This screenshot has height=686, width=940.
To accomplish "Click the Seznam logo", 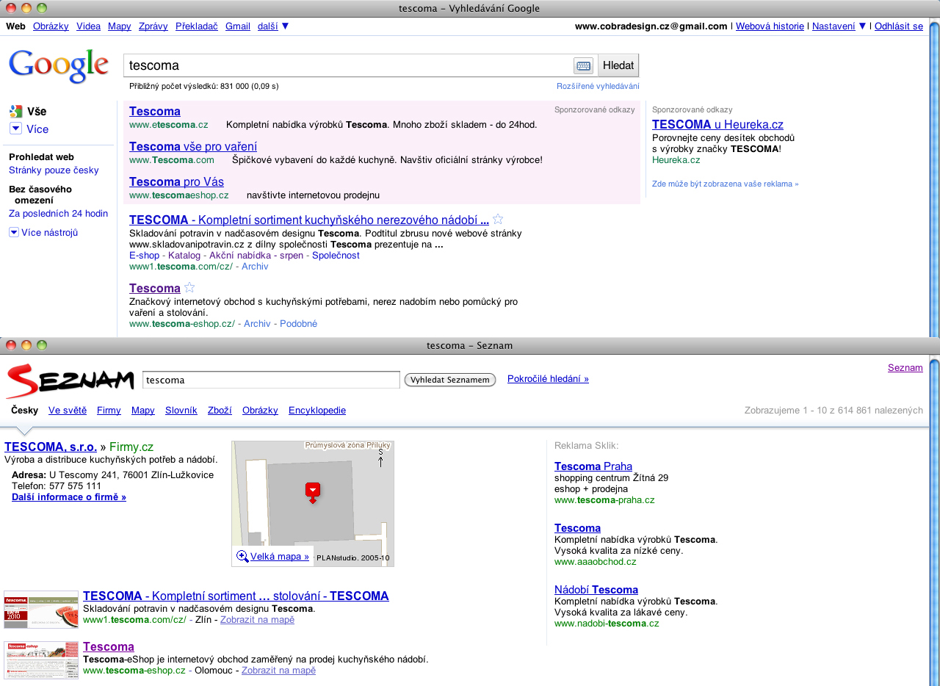I will [70, 380].
